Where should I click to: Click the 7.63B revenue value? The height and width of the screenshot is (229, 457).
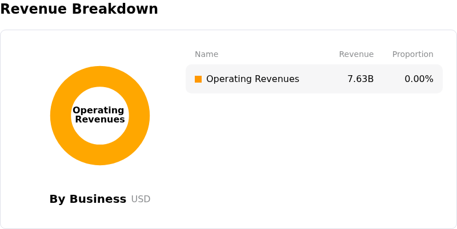coord(360,79)
